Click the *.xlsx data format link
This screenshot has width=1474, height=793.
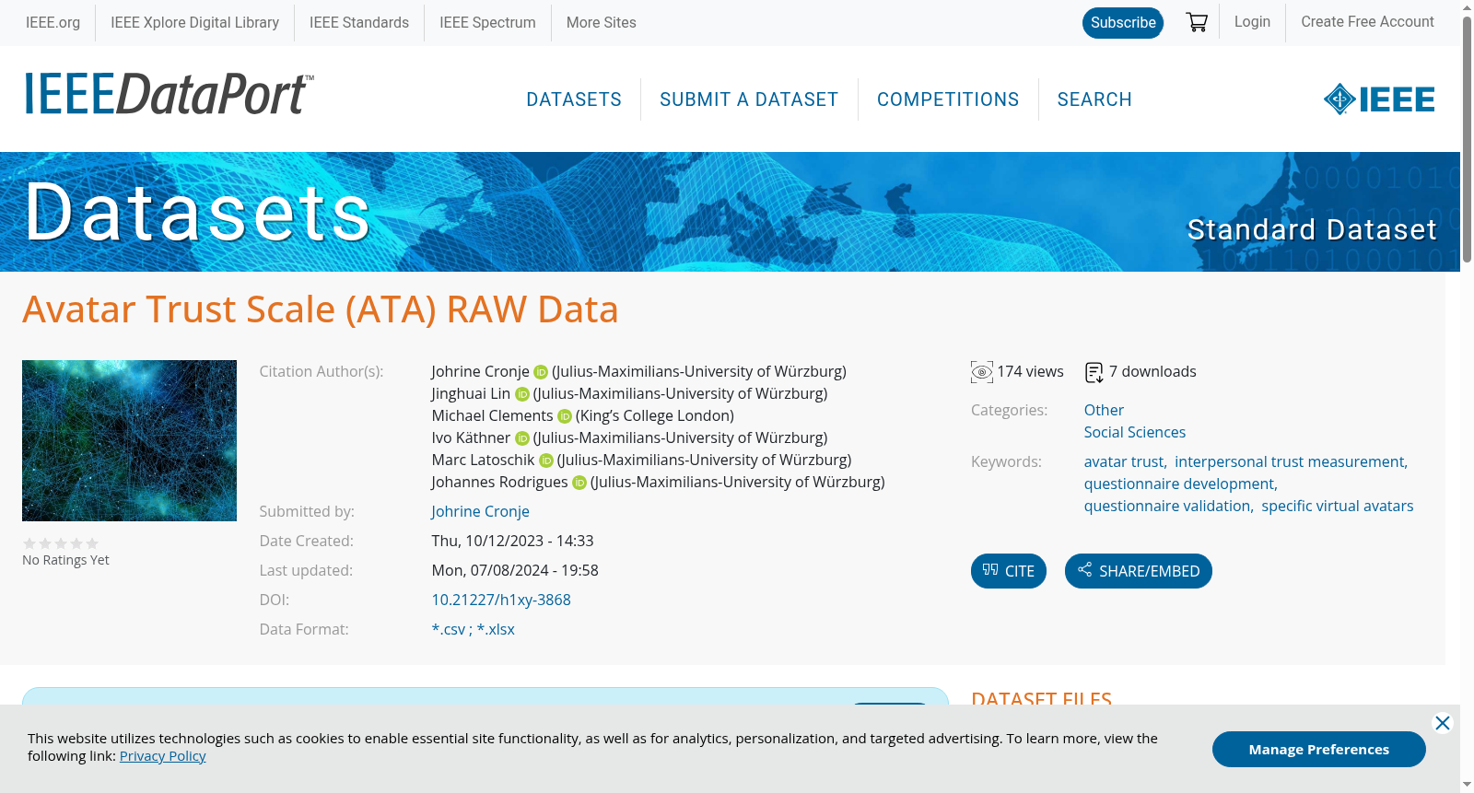click(496, 629)
